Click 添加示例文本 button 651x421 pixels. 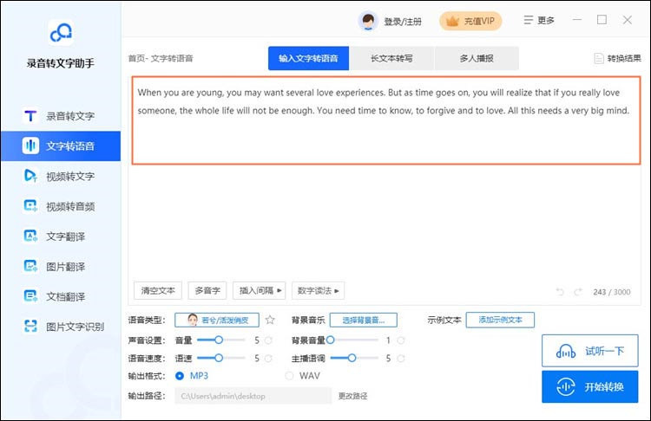(500, 320)
